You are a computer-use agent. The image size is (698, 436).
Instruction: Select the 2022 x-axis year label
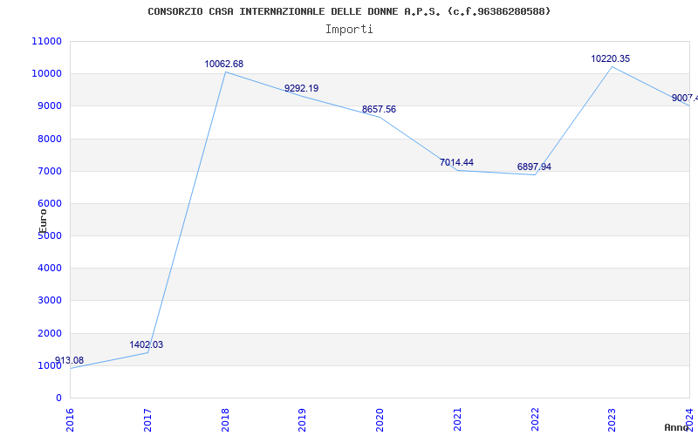click(x=535, y=420)
